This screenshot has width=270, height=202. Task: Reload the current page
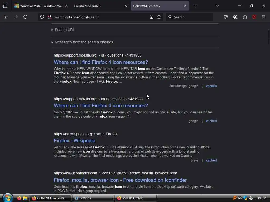tap(25, 17)
